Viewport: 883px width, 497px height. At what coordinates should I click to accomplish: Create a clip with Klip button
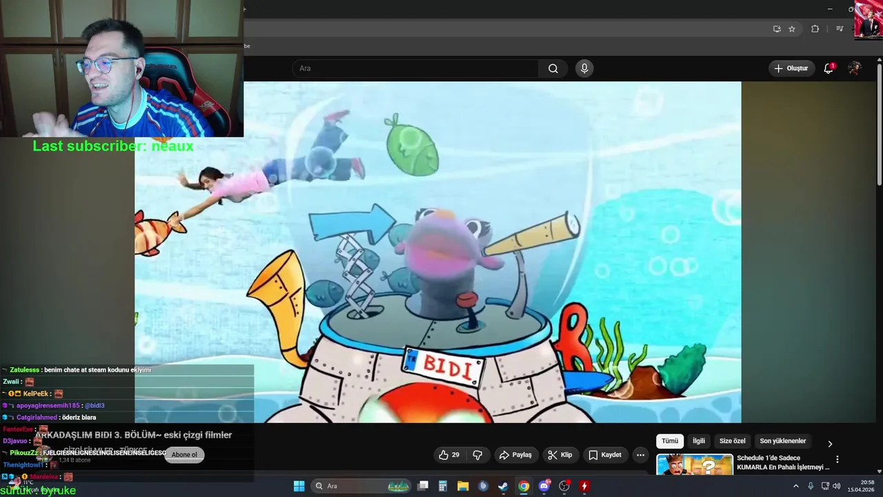pyautogui.click(x=559, y=455)
